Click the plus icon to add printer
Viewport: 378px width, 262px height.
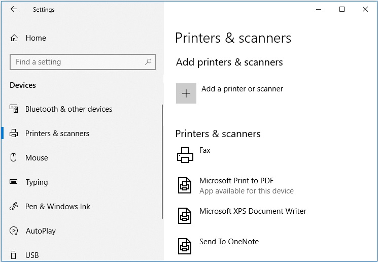pos(186,93)
